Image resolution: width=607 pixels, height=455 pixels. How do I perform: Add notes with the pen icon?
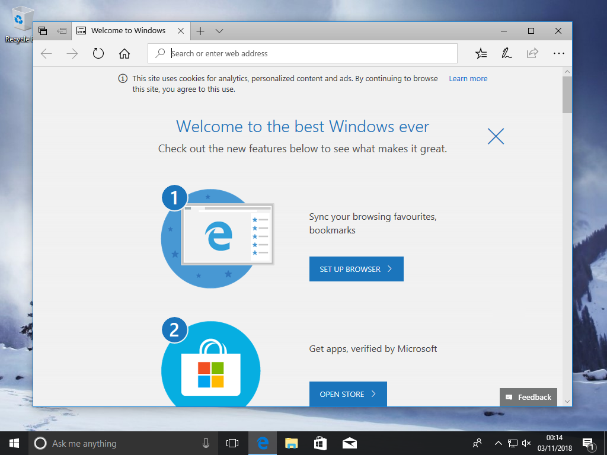click(506, 53)
